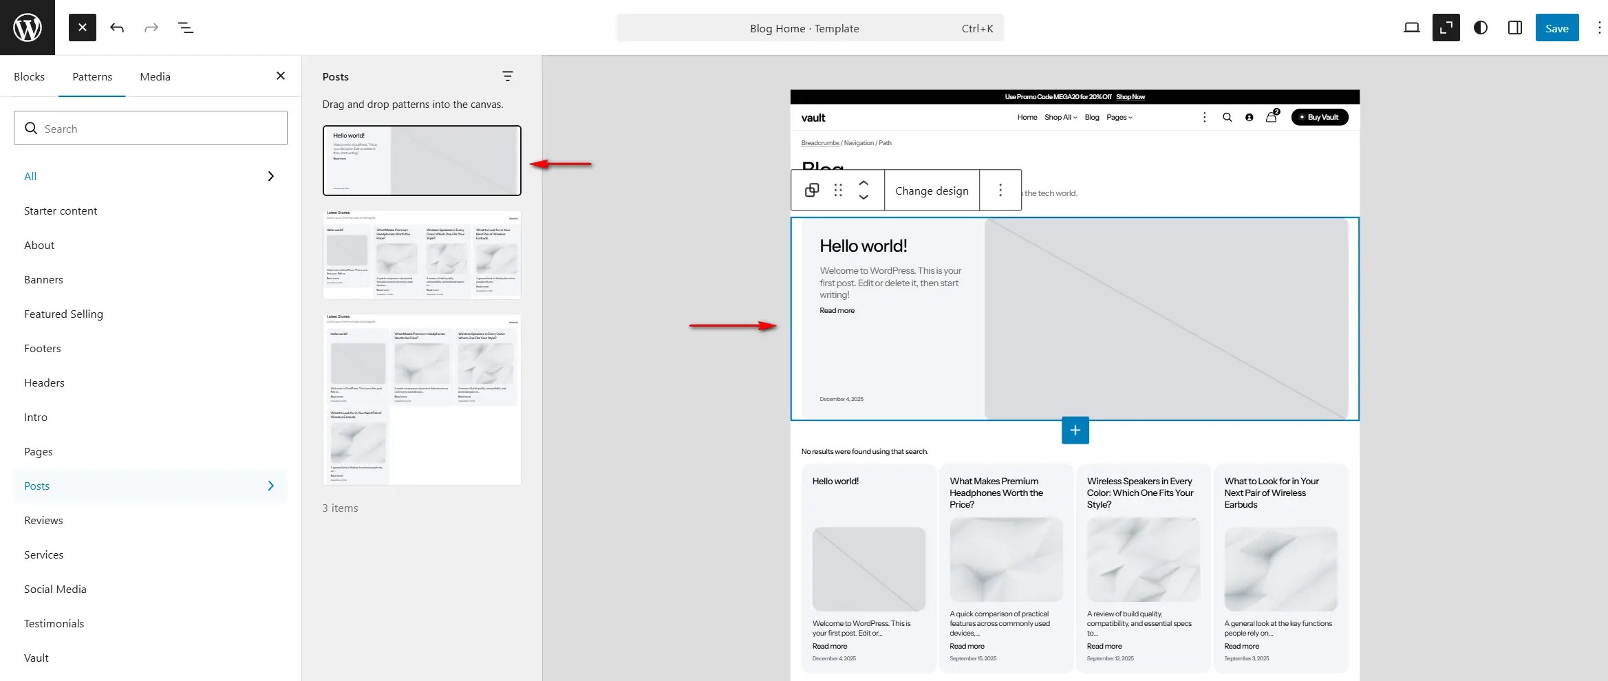Open the Blog Home Template command bar
Viewport: 1608px width, 681px height.
click(x=810, y=28)
